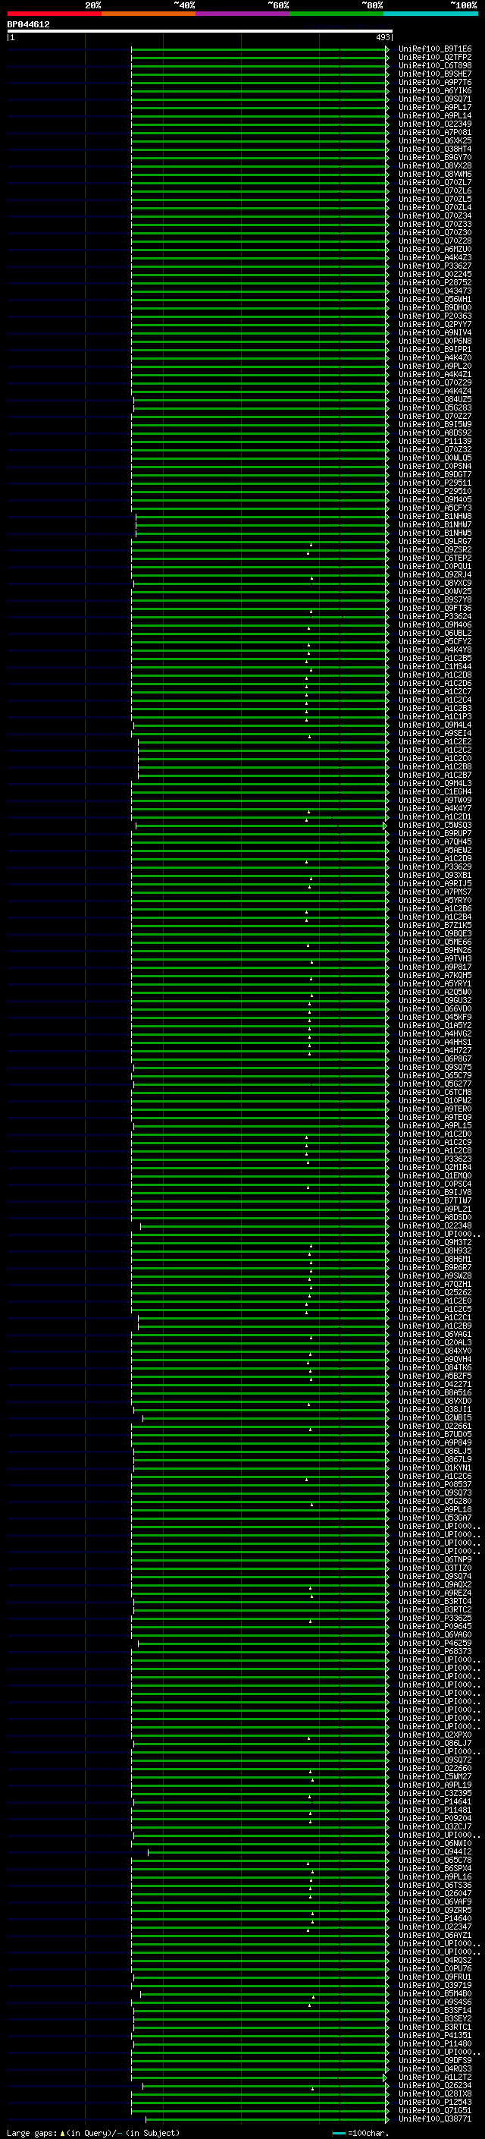Click the white BP044612 query sequence bar

click(200, 32)
